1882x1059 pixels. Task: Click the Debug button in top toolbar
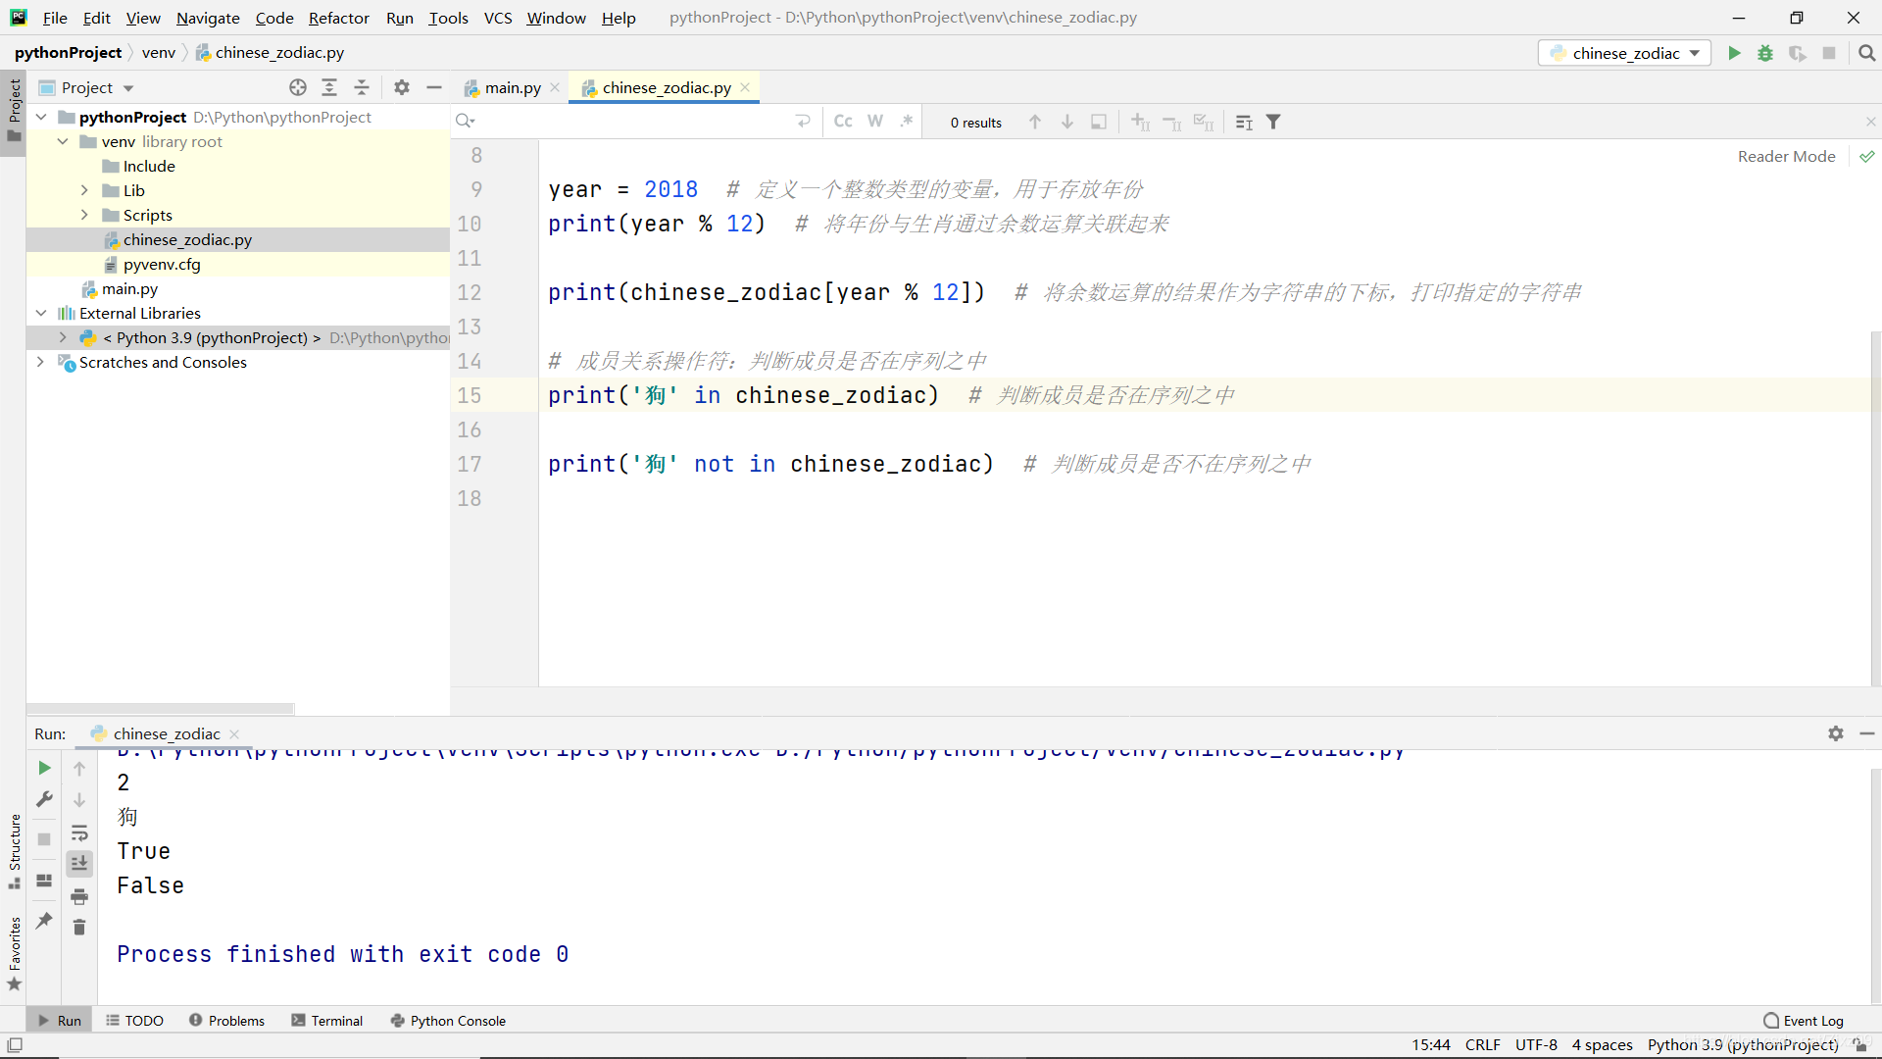point(1764,53)
